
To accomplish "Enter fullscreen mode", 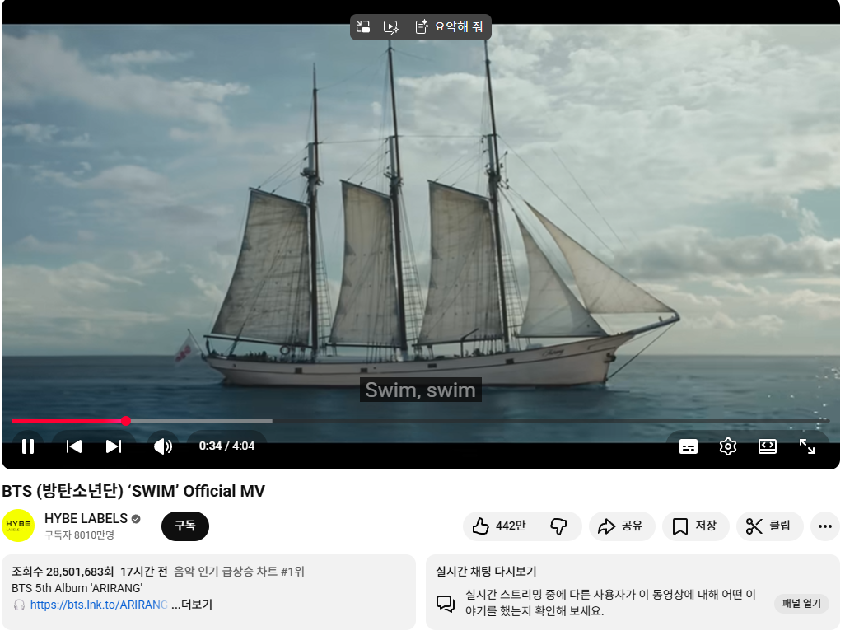I will (807, 446).
